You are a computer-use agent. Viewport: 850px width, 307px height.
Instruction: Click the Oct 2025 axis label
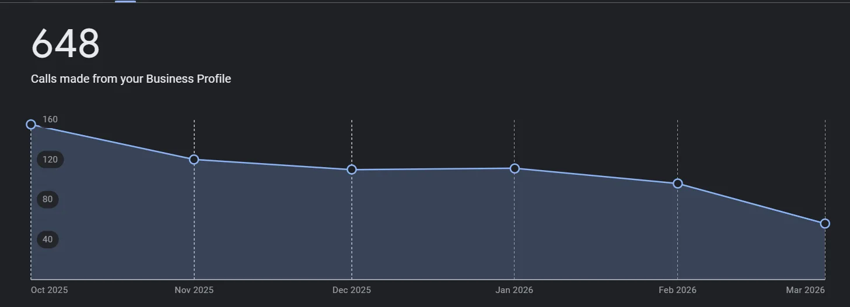pos(50,290)
